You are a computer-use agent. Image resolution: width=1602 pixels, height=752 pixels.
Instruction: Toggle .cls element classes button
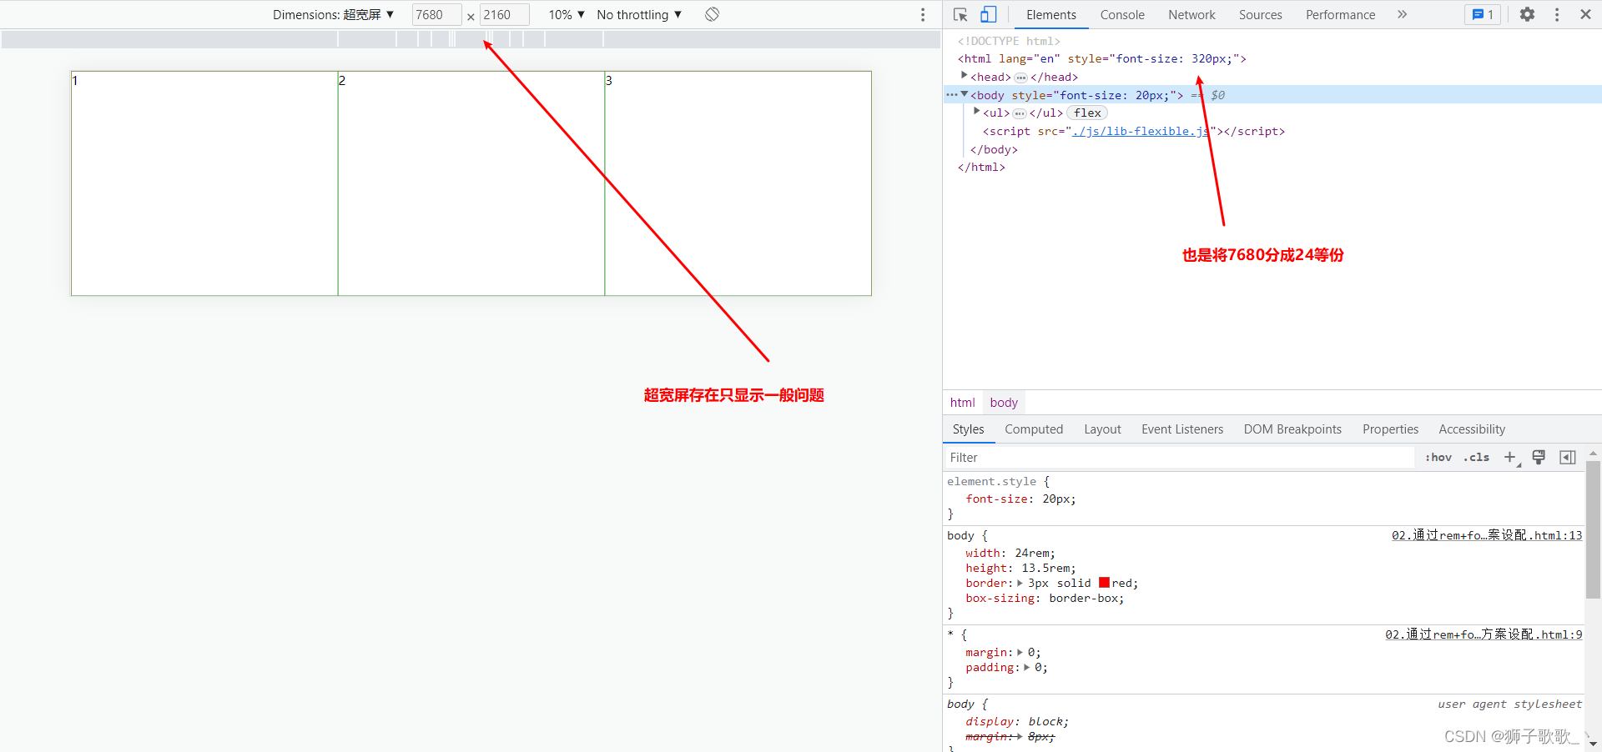tap(1477, 457)
